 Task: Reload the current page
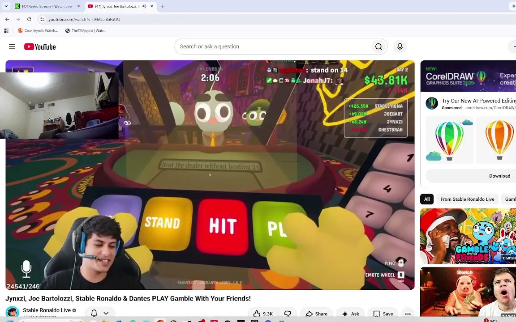point(29,19)
